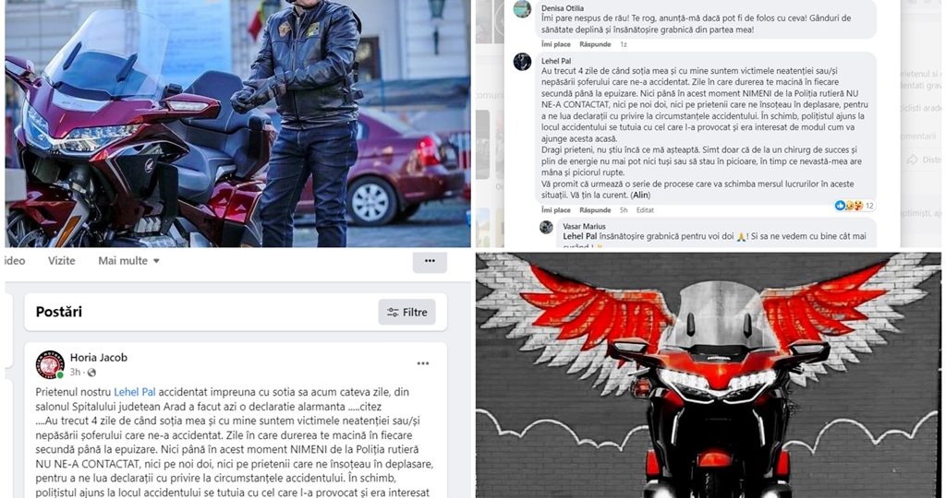The height and width of the screenshot is (498, 946).
Task: Click the reaction emojis on Lehel Pal's comment
Action: coord(848,206)
